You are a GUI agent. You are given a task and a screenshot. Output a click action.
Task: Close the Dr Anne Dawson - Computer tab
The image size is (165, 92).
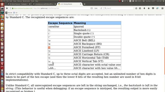pos(30,4)
